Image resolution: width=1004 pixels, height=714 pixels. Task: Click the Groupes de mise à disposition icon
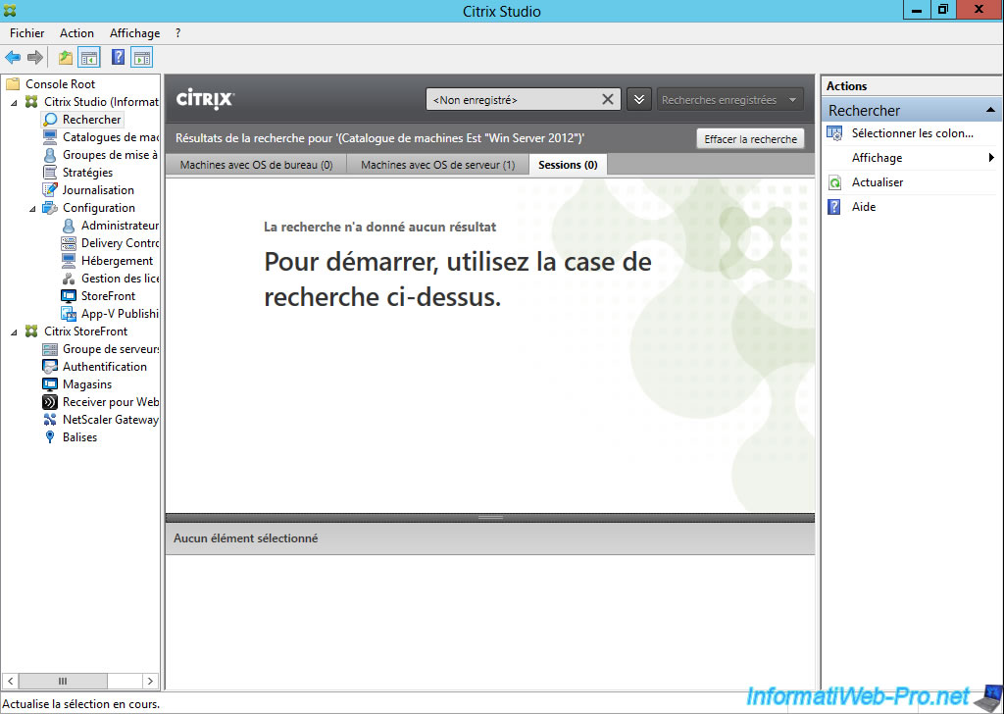(50, 155)
